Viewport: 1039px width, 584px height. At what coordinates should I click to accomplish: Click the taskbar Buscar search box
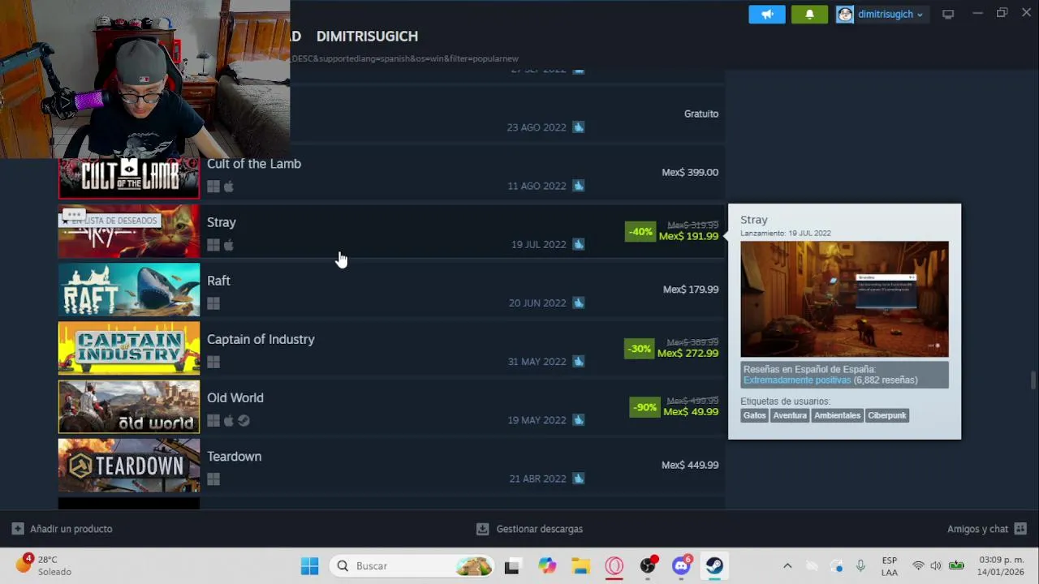click(412, 566)
